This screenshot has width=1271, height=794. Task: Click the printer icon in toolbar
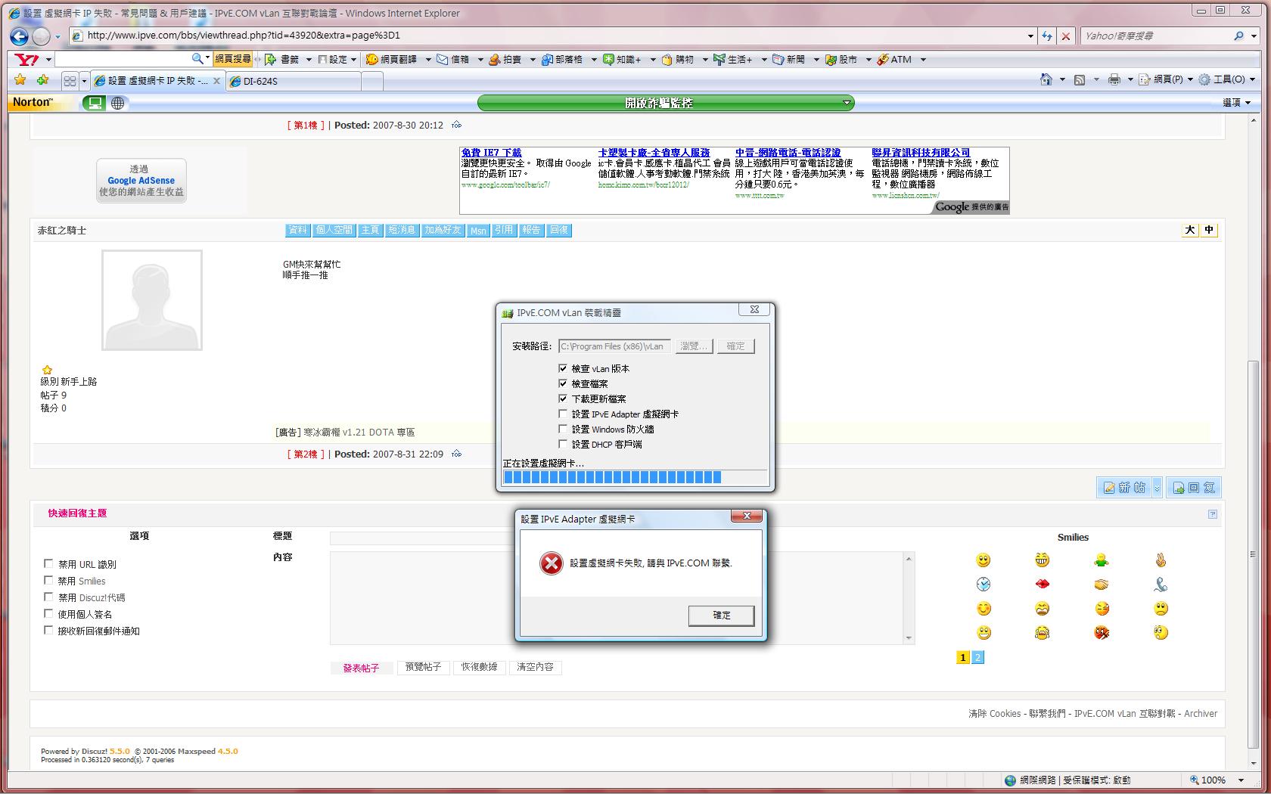[x=1114, y=79]
